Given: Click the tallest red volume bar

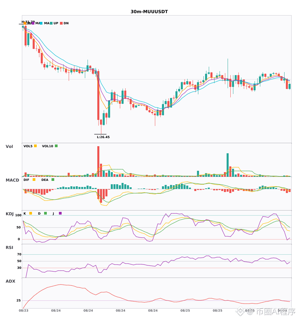Looking at the screenshot, I should pyautogui.click(x=98, y=161).
